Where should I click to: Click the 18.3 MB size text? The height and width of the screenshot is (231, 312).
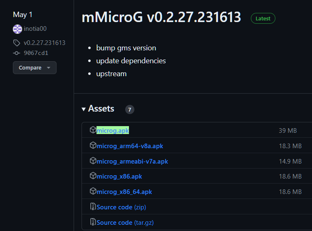(290, 146)
